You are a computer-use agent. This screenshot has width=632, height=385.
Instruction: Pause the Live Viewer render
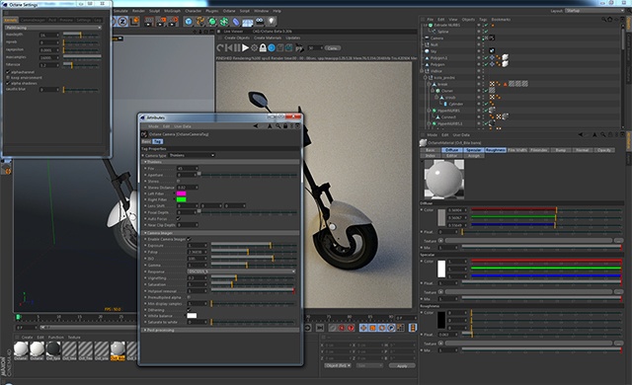pyautogui.click(x=238, y=48)
